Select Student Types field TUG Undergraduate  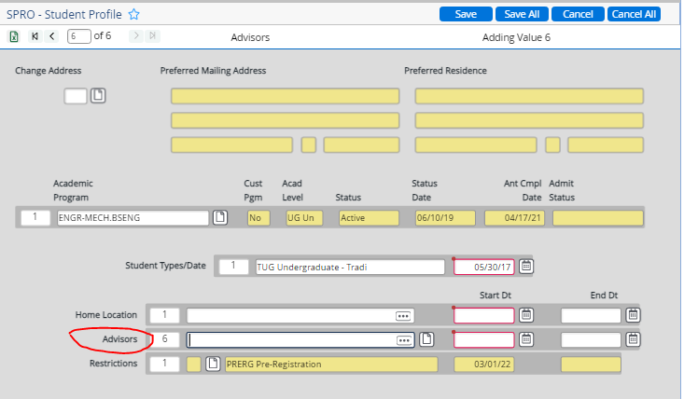pos(350,267)
